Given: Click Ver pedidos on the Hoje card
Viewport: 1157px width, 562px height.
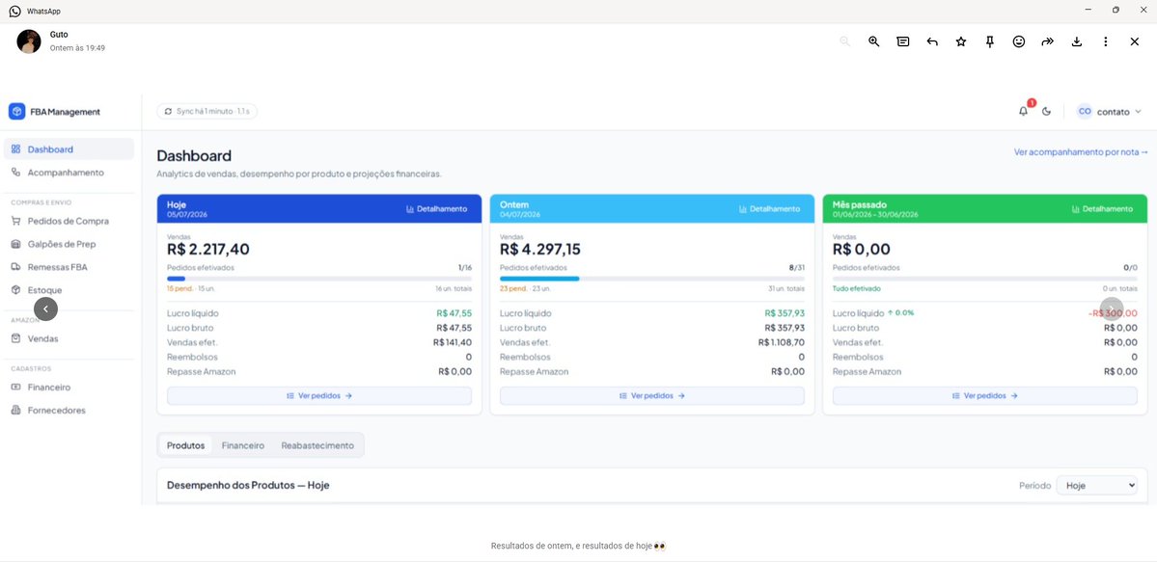Looking at the screenshot, I should 319,396.
